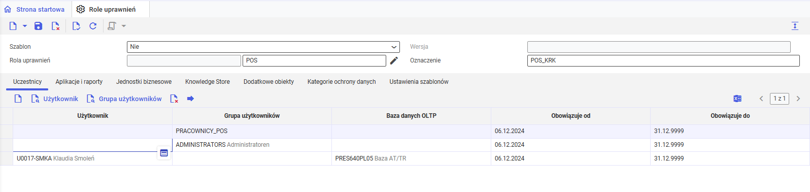Export the table with the Excel icon
The height and width of the screenshot is (192, 810).
click(x=737, y=99)
